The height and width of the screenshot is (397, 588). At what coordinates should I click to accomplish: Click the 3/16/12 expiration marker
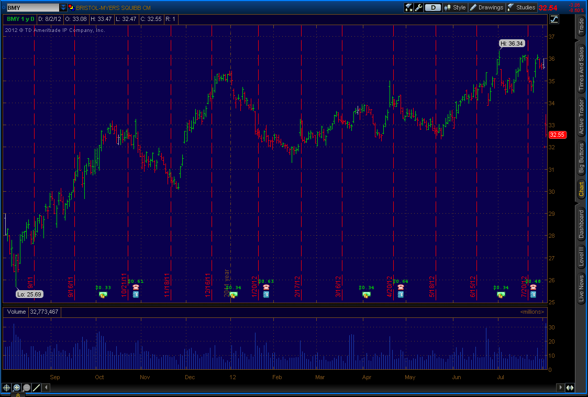coord(338,287)
